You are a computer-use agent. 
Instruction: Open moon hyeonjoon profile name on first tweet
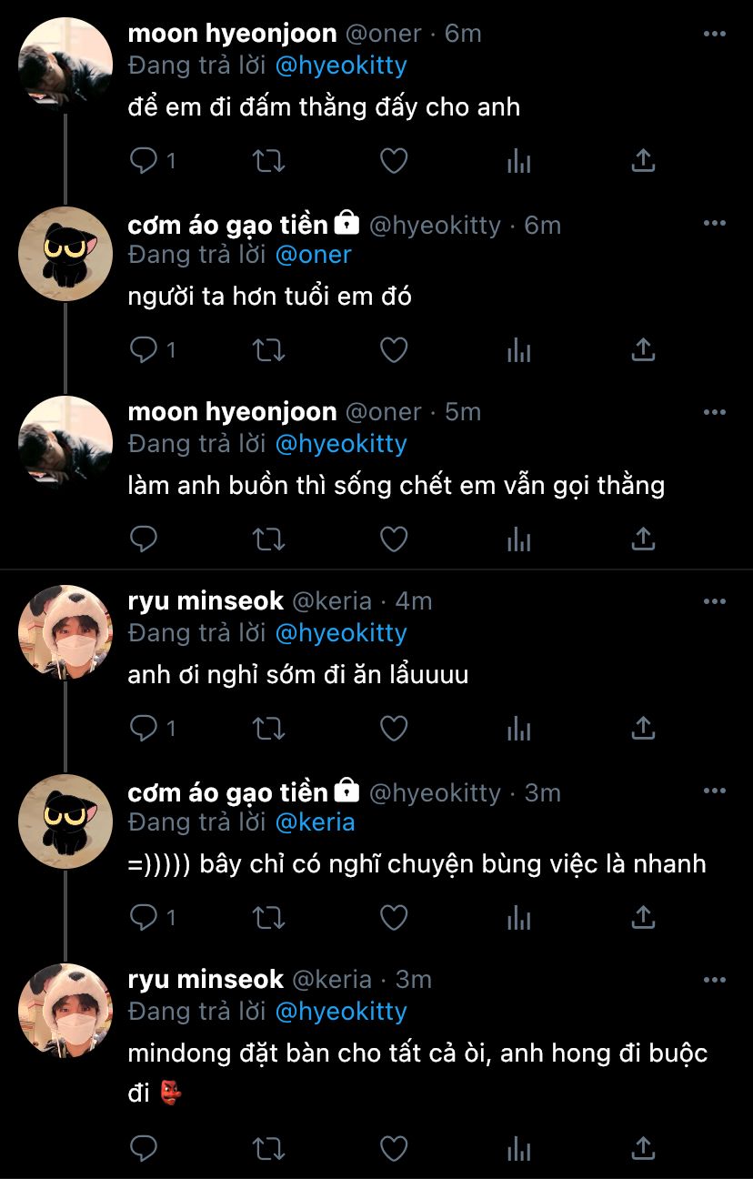(x=232, y=34)
